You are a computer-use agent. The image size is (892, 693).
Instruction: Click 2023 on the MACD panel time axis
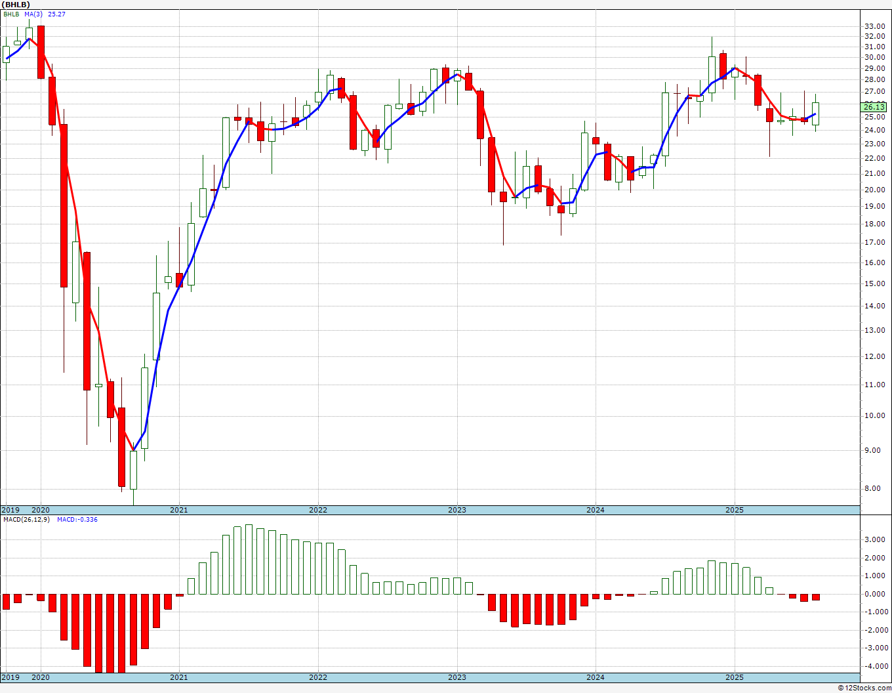click(457, 677)
